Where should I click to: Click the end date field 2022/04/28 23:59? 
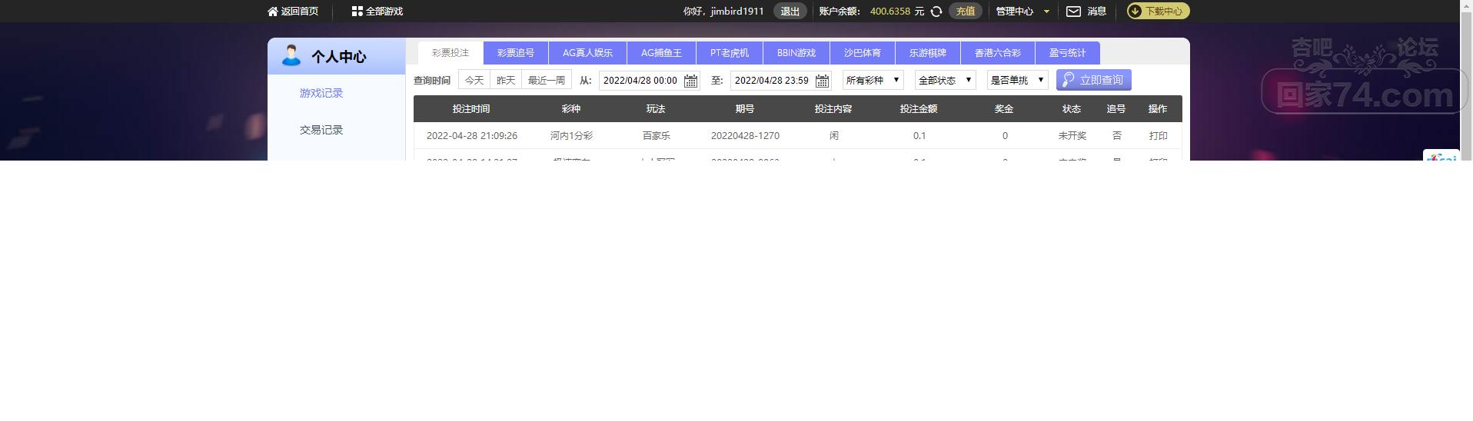pos(781,80)
